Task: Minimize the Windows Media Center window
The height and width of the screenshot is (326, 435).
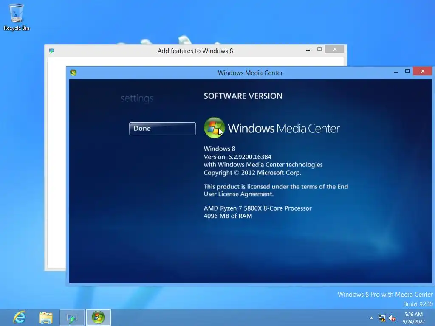Action: [x=396, y=71]
